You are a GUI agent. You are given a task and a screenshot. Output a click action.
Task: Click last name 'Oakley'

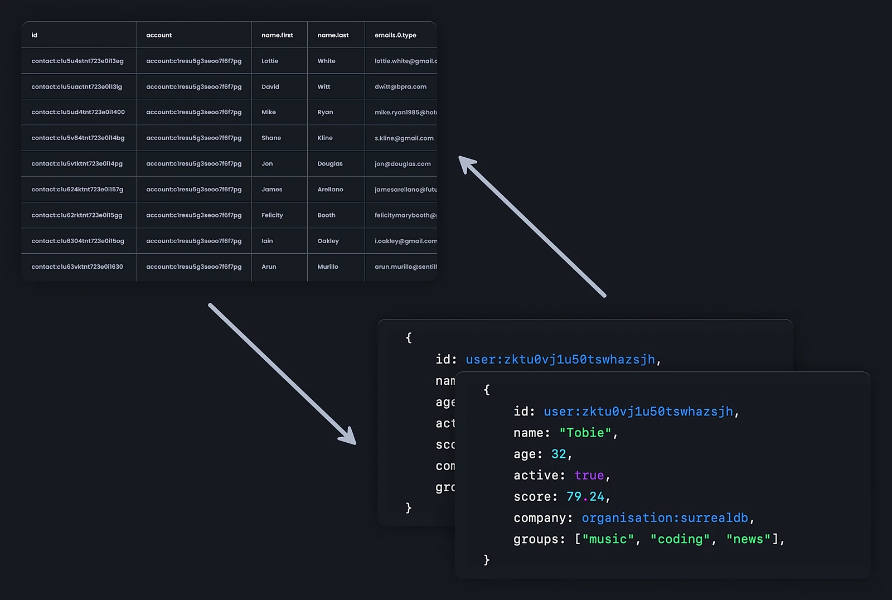(x=328, y=241)
